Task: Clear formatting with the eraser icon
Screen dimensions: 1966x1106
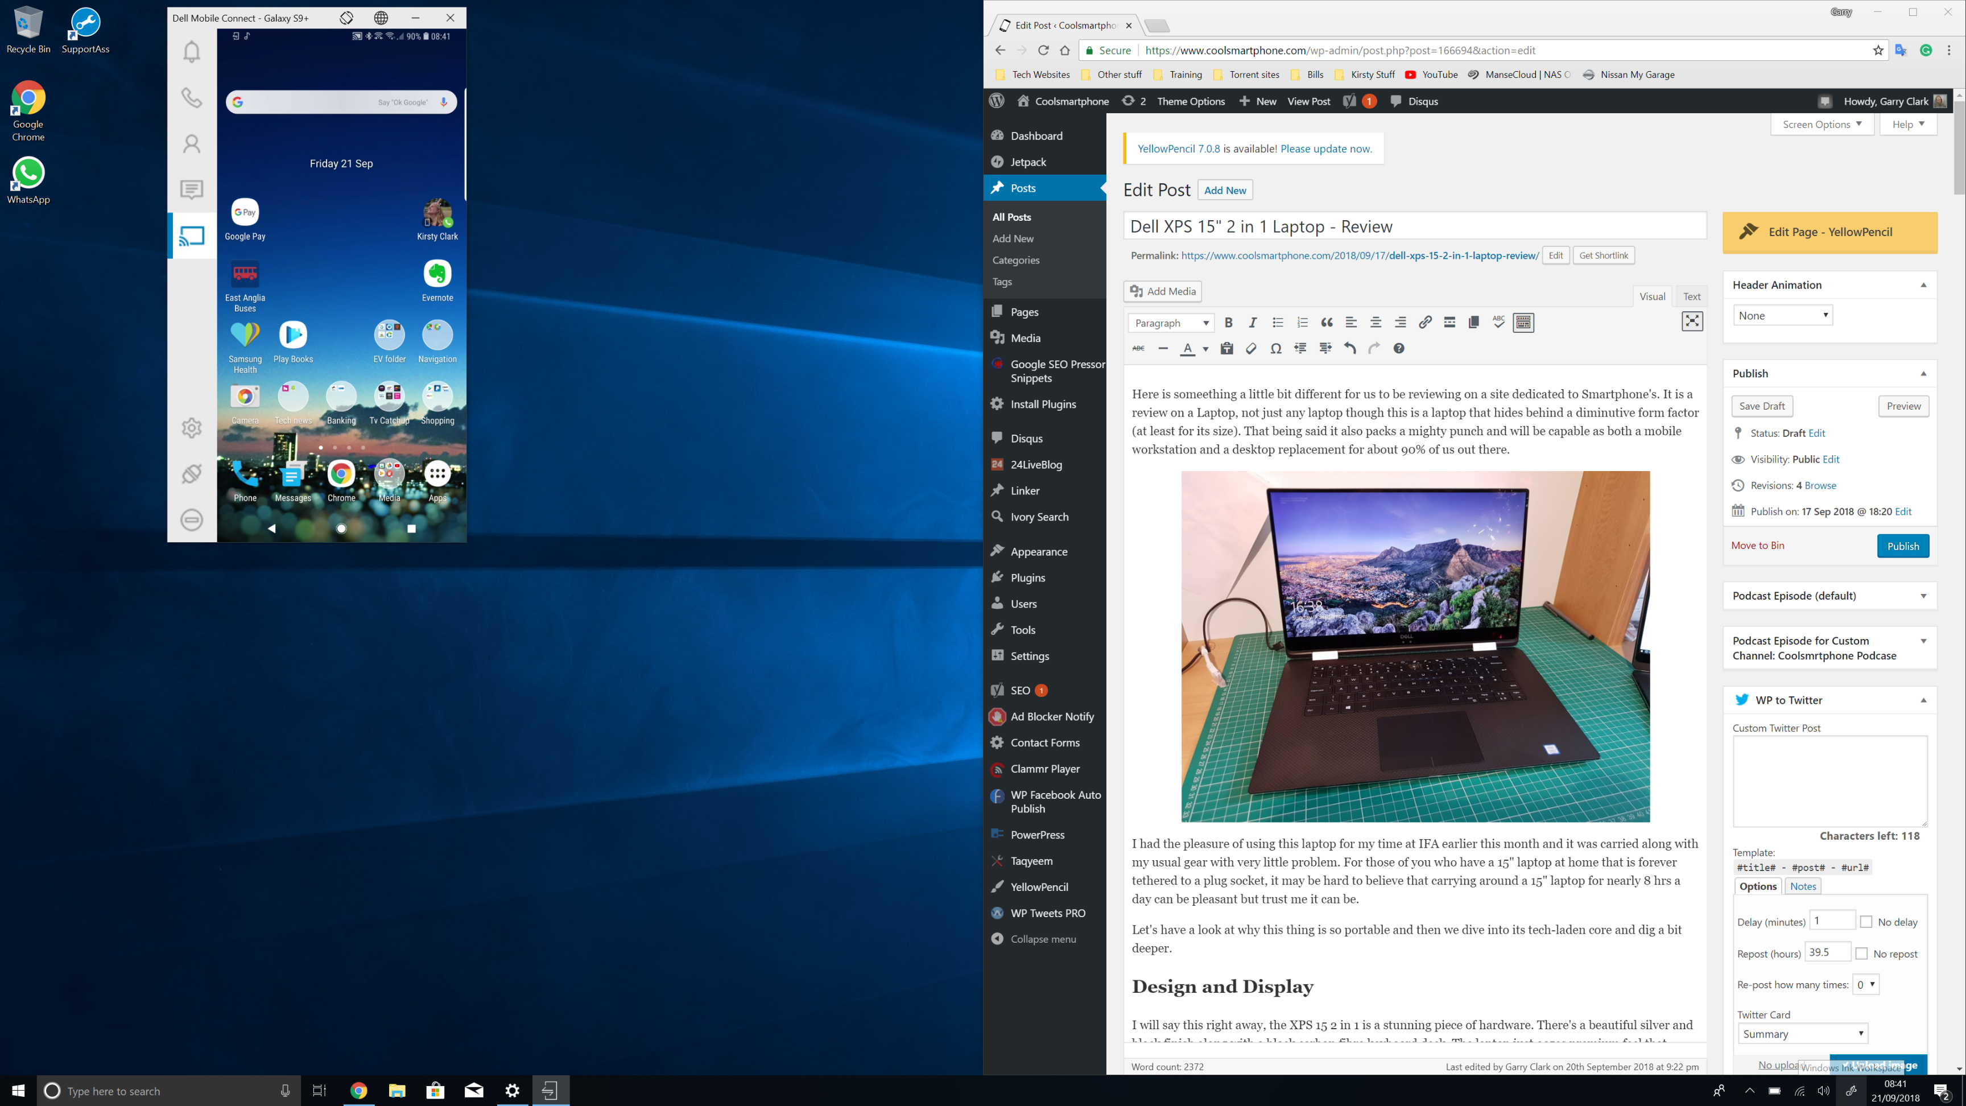Action: (x=1251, y=349)
